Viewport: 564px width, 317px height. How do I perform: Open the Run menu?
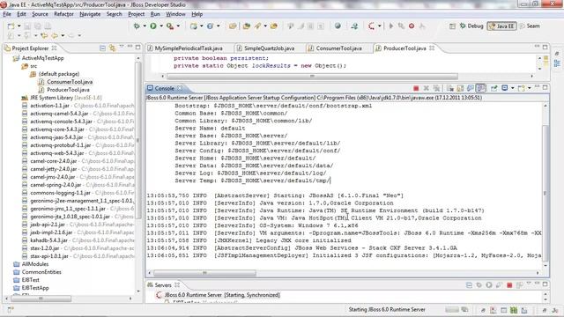(155, 14)
